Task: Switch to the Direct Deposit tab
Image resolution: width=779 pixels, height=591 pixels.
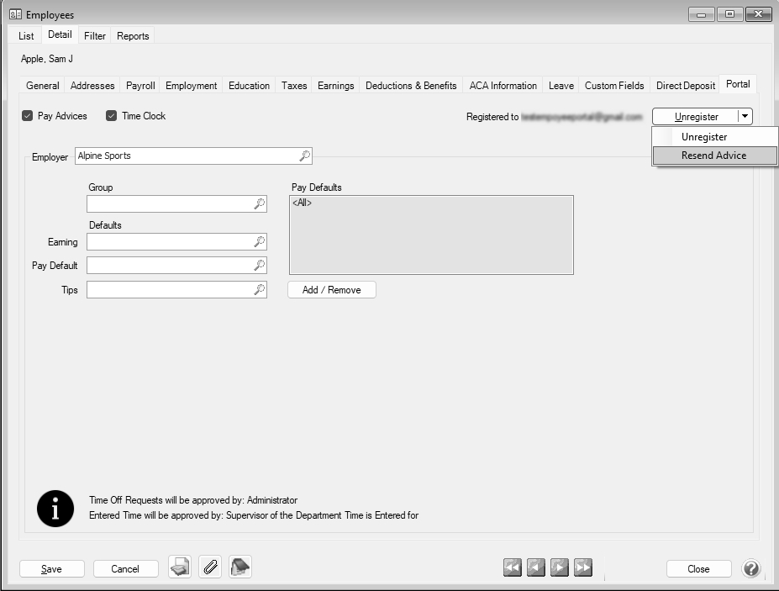Action: [686, 86]
